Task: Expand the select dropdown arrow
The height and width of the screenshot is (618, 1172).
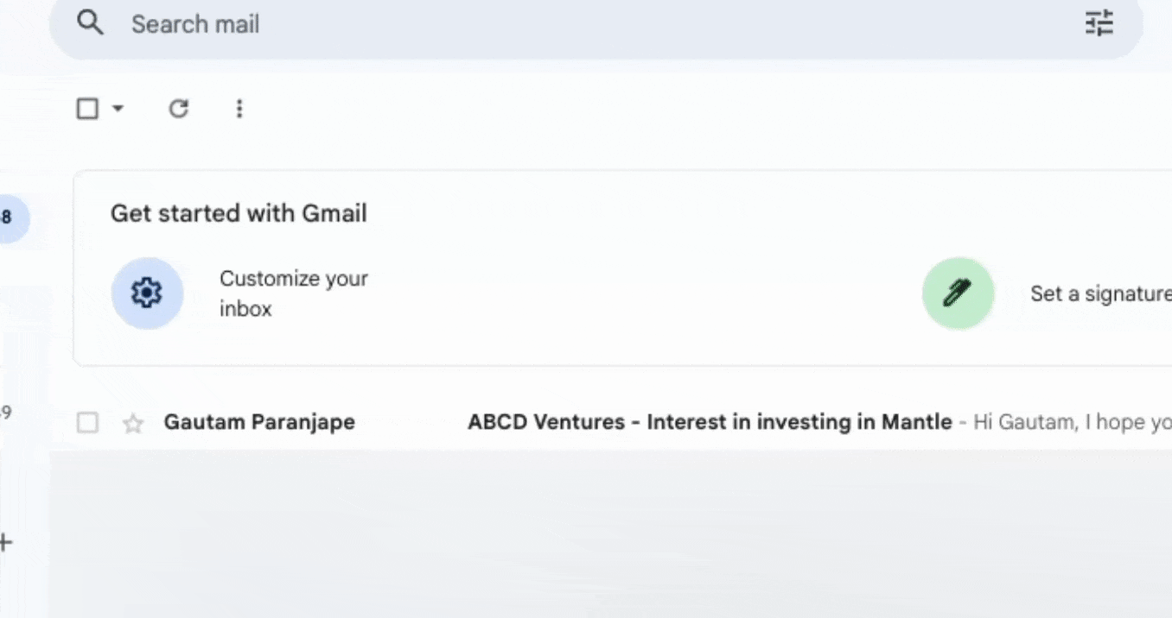Action: [118, 109]
